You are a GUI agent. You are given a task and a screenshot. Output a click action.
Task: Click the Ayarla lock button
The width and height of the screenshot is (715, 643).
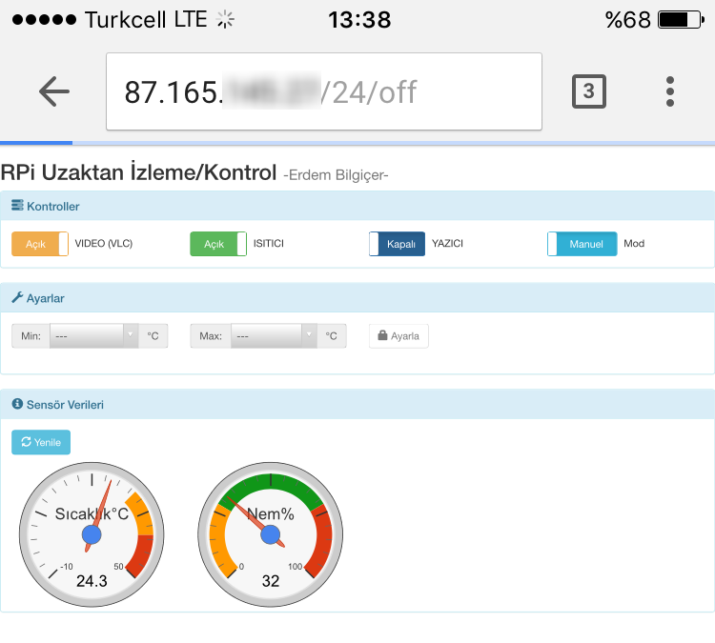point(398,336)
